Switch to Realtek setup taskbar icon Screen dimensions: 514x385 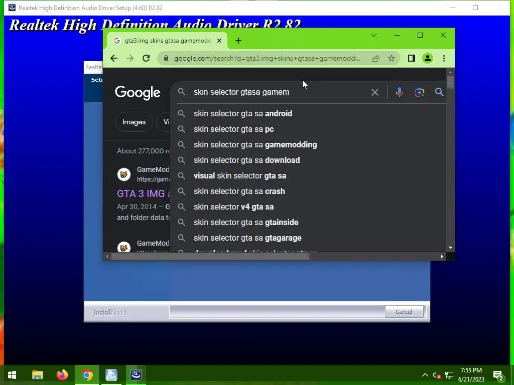pyautogui.click(x=136, y=375)
